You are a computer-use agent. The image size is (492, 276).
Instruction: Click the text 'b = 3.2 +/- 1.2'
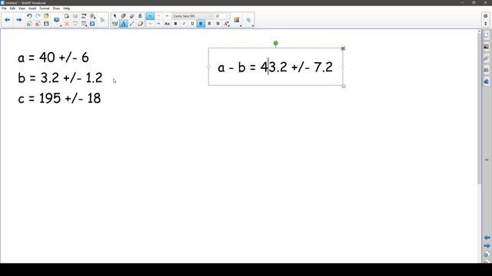click(x=60, y=77)
